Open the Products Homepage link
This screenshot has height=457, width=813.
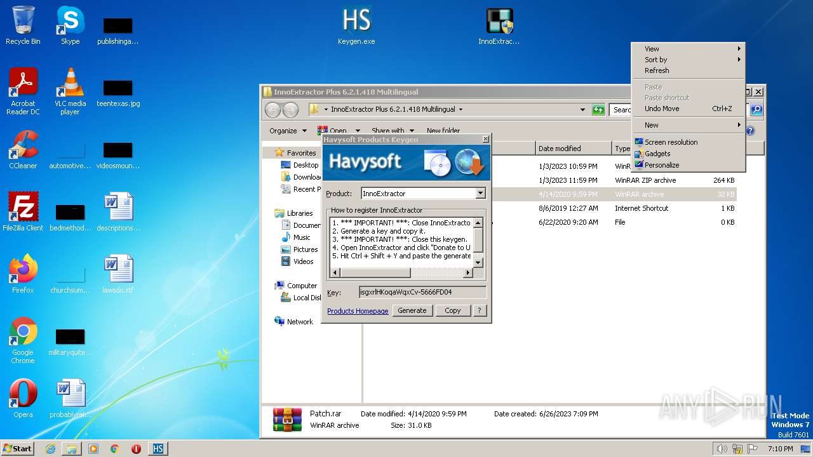358,311
